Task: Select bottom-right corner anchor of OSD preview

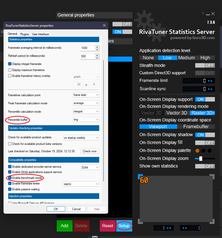Action: pyautogui.click(x=212, y=222)
